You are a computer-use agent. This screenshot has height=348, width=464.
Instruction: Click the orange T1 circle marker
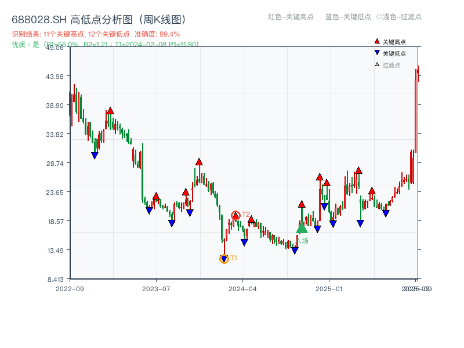[224, 259]
